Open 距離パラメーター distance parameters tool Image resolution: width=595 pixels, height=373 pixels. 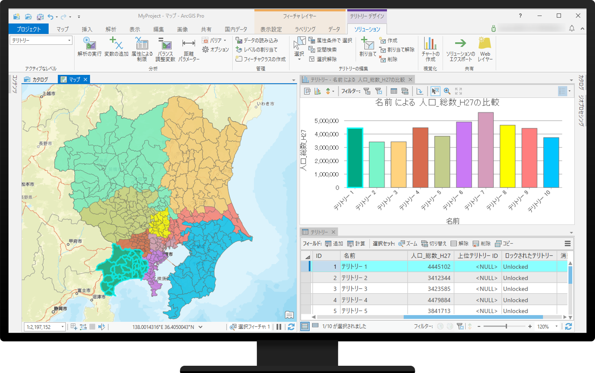pyautogui.click(x=189, y=49)
